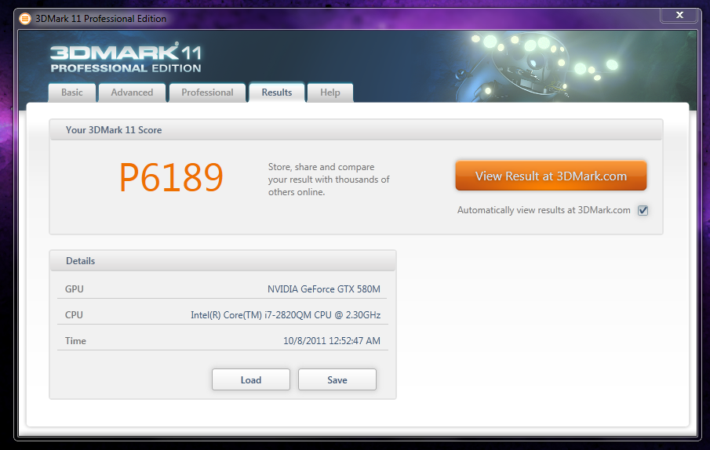Viewport: 710px width, 450px height.
Task: Switch to the Basic tab
Action: pyautogui.click(x=72, y=93)
